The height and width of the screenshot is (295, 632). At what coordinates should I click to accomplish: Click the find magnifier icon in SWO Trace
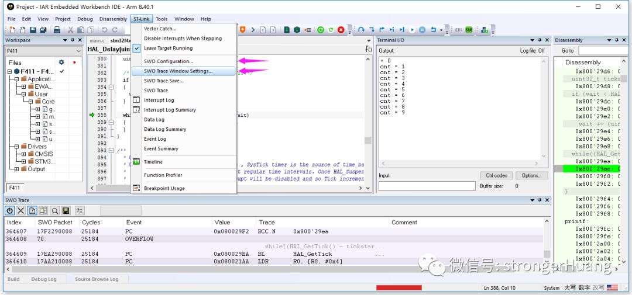[54, 210]
